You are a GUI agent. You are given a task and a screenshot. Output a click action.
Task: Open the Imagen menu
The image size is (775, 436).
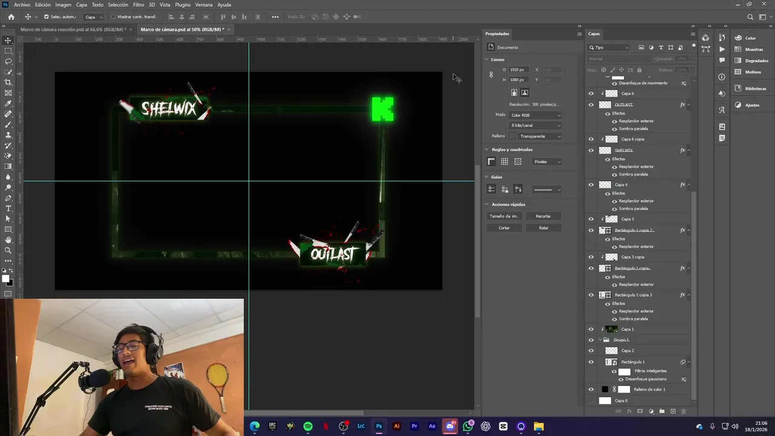coord(63,5)
